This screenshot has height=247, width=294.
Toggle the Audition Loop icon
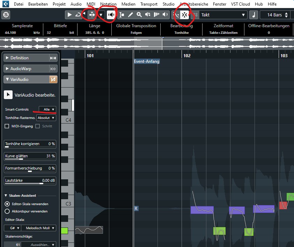[78, 15]
